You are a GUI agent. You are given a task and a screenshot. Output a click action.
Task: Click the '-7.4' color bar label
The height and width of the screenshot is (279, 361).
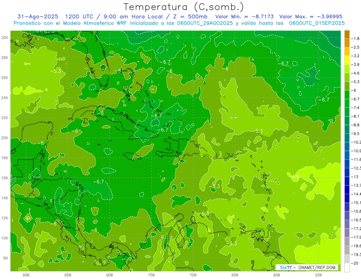(x=356, y=108)
